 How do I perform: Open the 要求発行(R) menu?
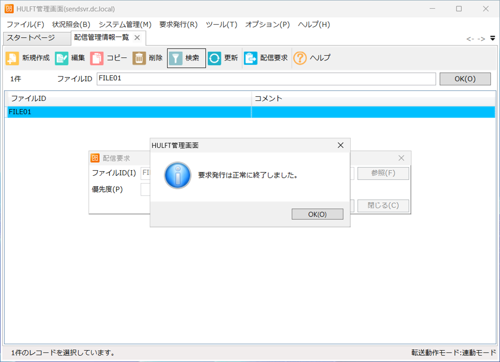coord(178,24)
